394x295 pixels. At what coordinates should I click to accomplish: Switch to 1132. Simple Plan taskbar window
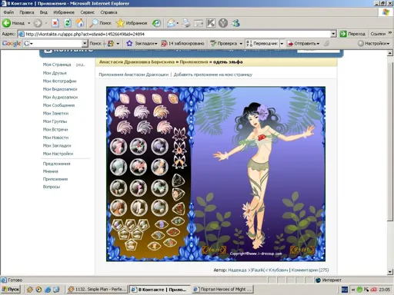97,290
